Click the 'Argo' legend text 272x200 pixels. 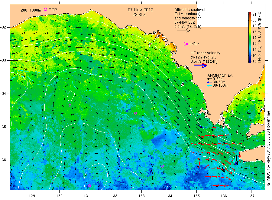53,9
